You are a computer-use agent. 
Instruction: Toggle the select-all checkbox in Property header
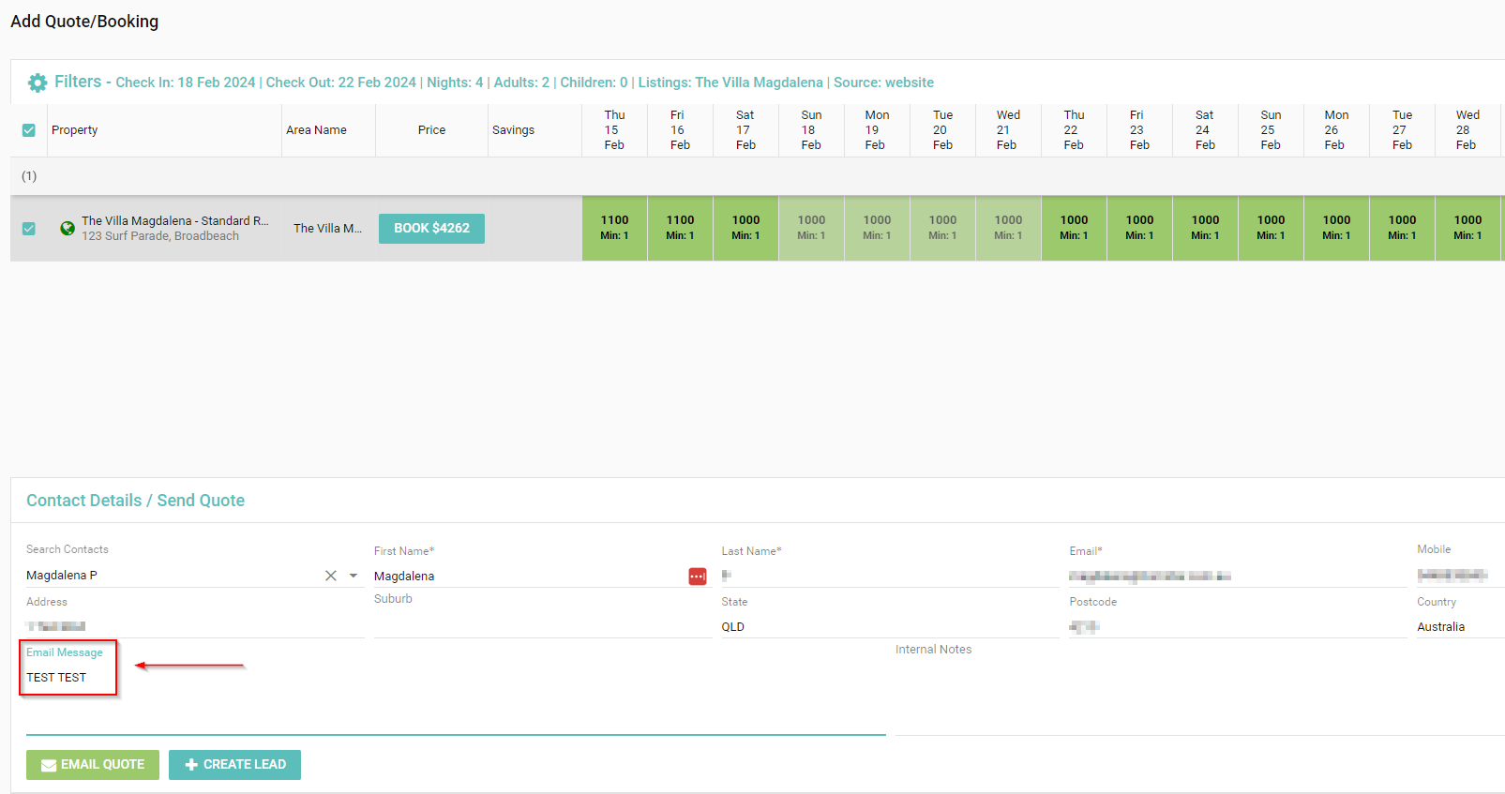coord(29,130)
